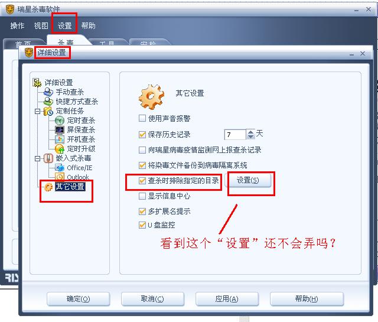Select the 定时查杀 clock icon
The width and height of the screenshot is (378, 322).
pos(59,121)
